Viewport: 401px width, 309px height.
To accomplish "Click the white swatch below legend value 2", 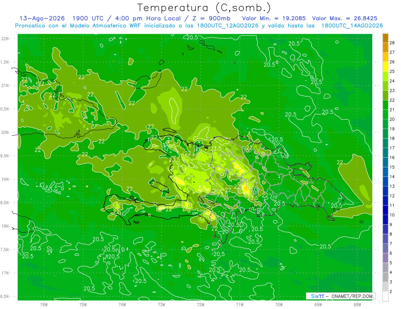I will pyautogui.click(x=385, y=296).
